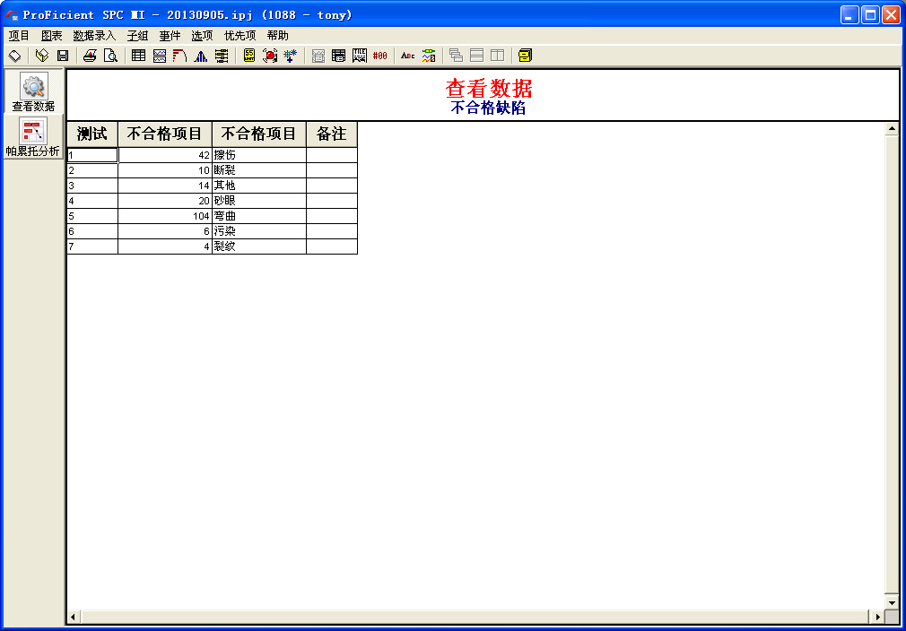Click the print toolbar icon

click(90, 56)
